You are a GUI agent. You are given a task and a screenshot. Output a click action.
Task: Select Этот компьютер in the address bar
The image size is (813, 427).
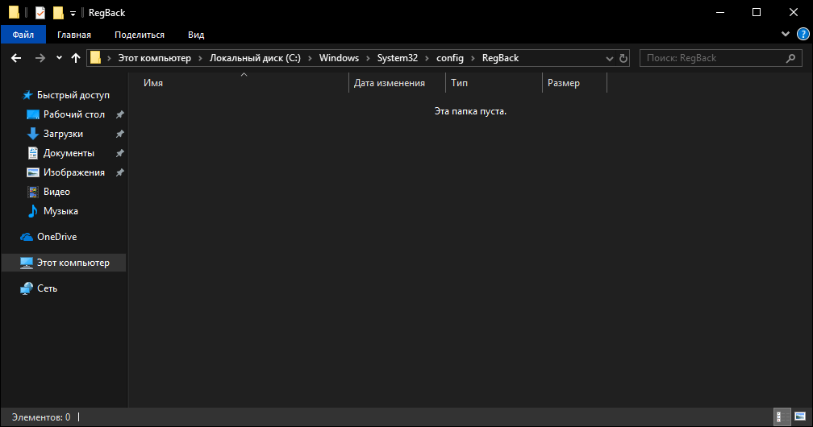pos(155,58)
